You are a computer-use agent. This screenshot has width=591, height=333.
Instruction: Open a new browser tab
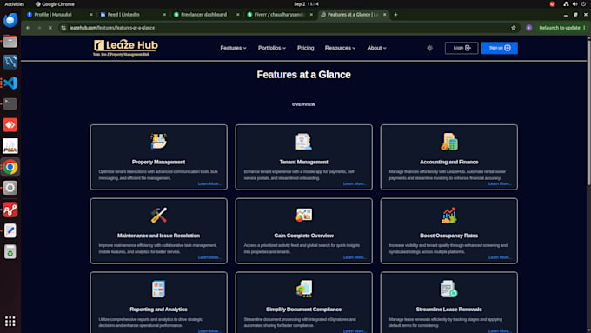(x=395, y=14)
